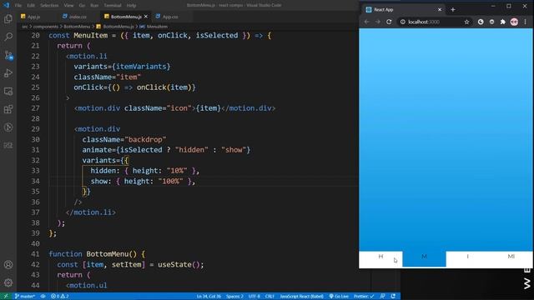Bookmark the page with the star icon

point(466,22)
